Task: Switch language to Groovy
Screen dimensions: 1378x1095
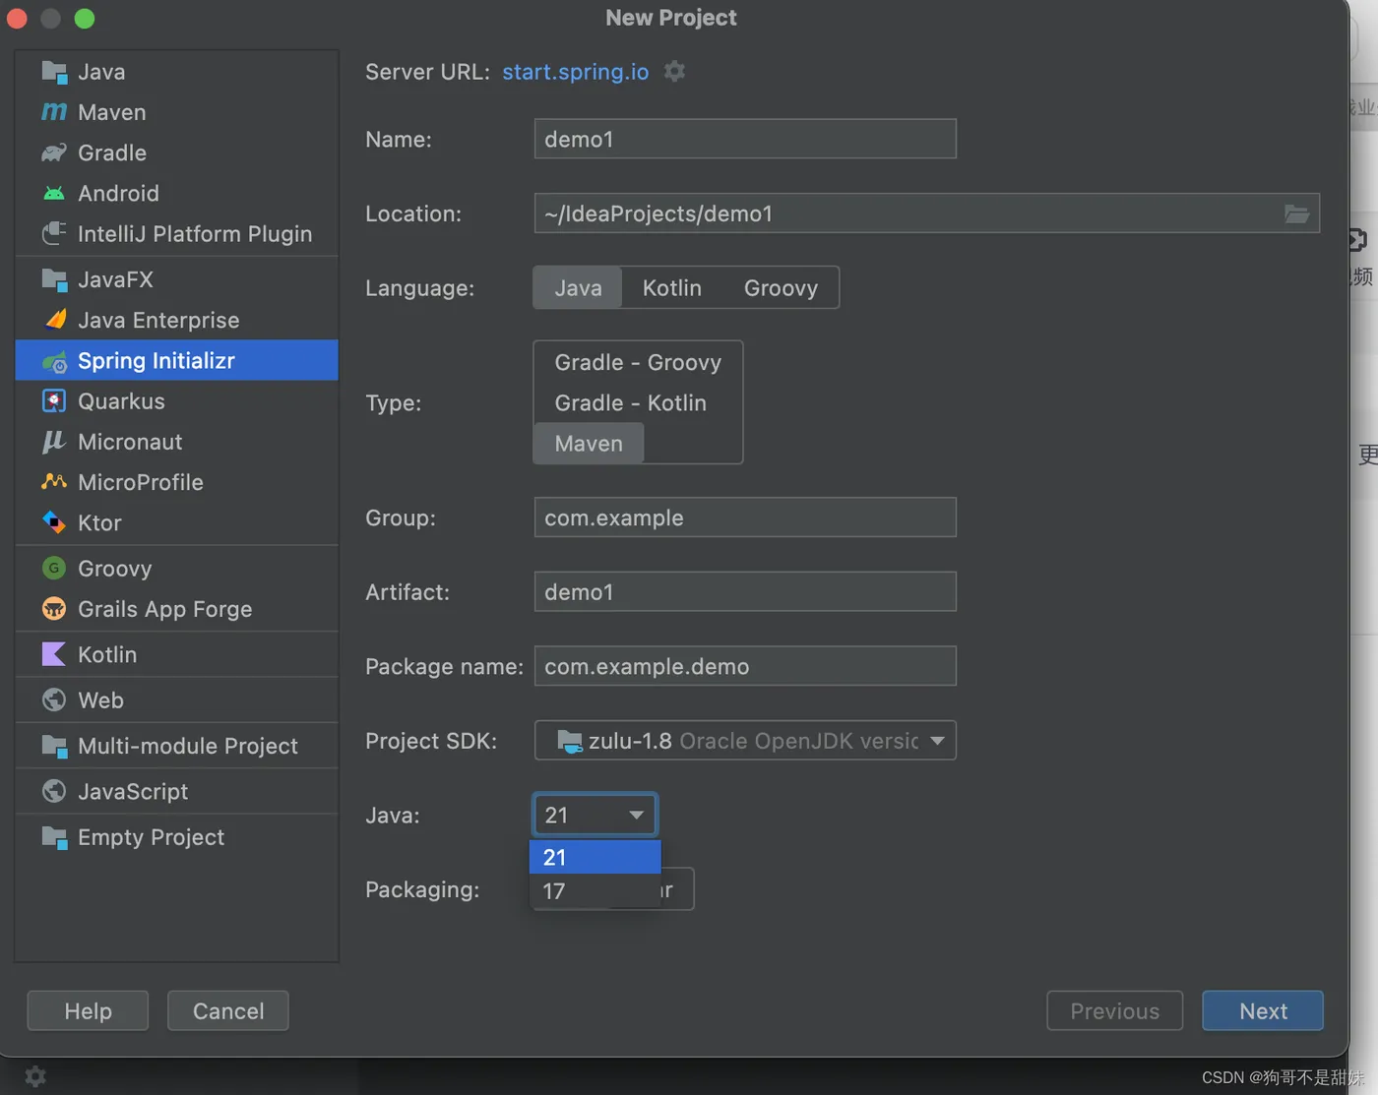Action: click(781, 288)
